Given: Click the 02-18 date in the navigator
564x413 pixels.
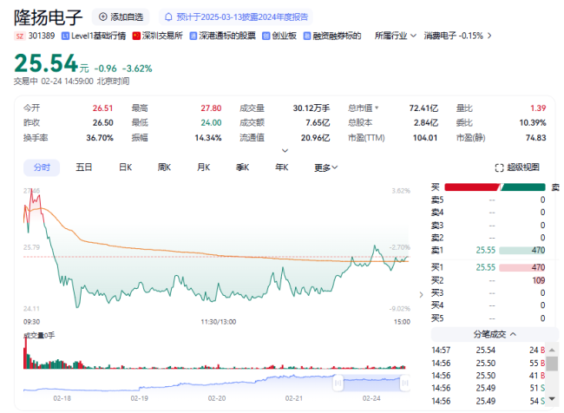Looking at the screenshot, I should tap(62, 398).
